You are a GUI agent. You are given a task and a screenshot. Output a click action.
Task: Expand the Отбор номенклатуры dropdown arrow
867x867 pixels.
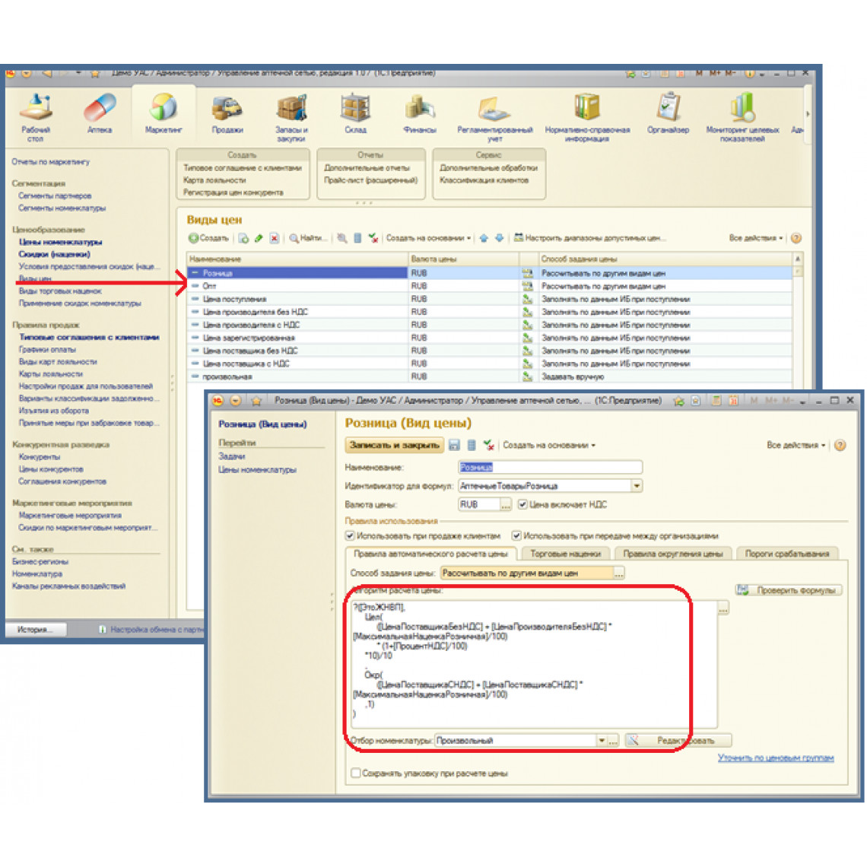pyautogui.click(x=602, y=741)
